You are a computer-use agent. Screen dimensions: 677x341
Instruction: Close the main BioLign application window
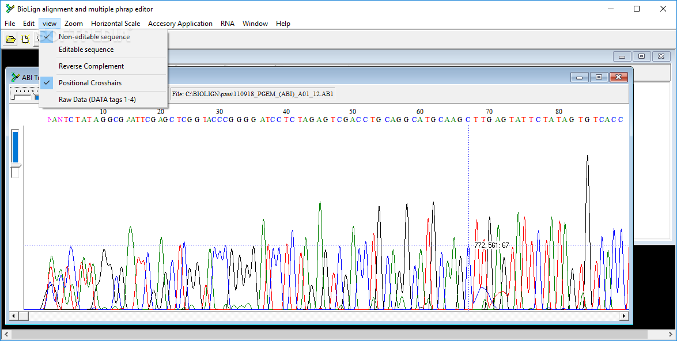pyautogui.click(x=663, y=9)
